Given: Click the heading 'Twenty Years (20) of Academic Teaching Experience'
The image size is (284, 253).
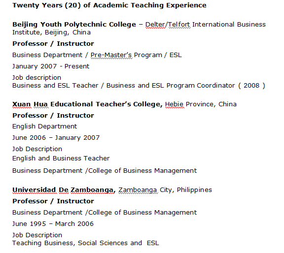Looking at the screenshot, I should (109, 5).
